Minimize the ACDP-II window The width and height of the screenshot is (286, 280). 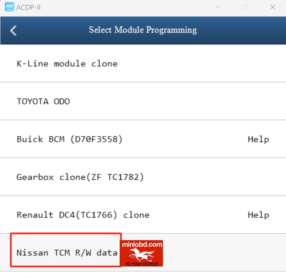tap(218, 7)
